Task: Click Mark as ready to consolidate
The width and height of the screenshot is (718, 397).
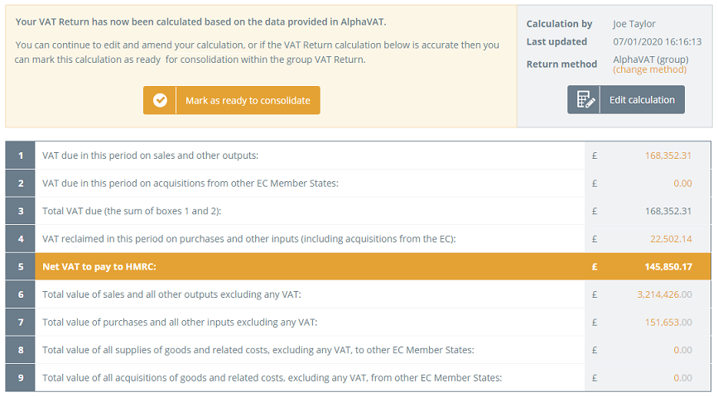Action: (x=232, y=100)
